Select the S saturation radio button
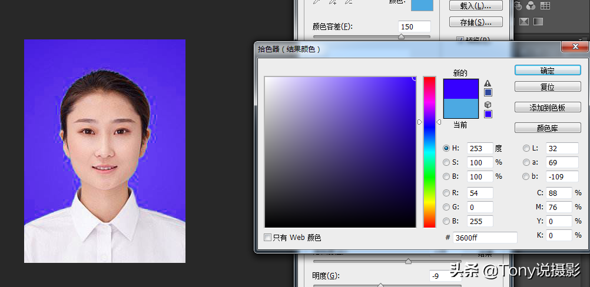This screenshot has width=590, height=287. (446, 162)
